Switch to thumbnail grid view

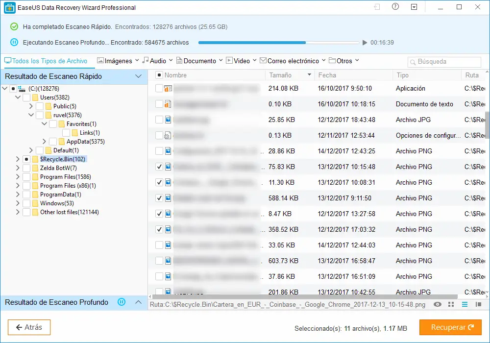point(451,304)
